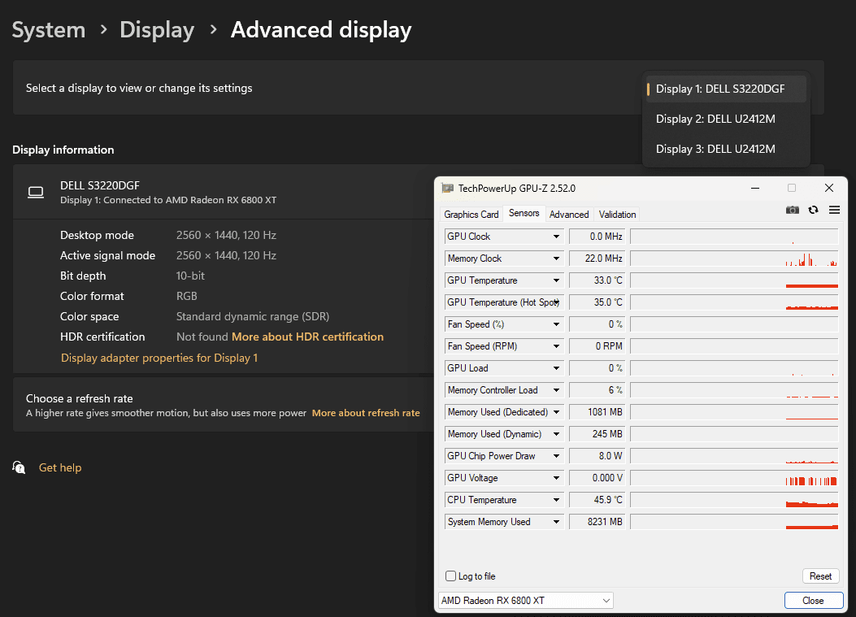Click the CPU Temperature history graph
Image resolution: width=856 pixels, height=617 pixels.
point(734,500)
